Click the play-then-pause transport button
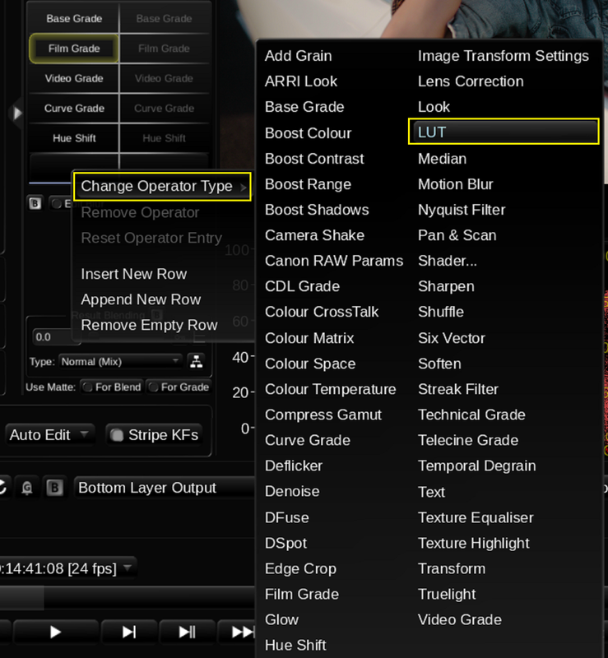Image resolution: width=608 pixels, height=658 pixels. (187, 632)
